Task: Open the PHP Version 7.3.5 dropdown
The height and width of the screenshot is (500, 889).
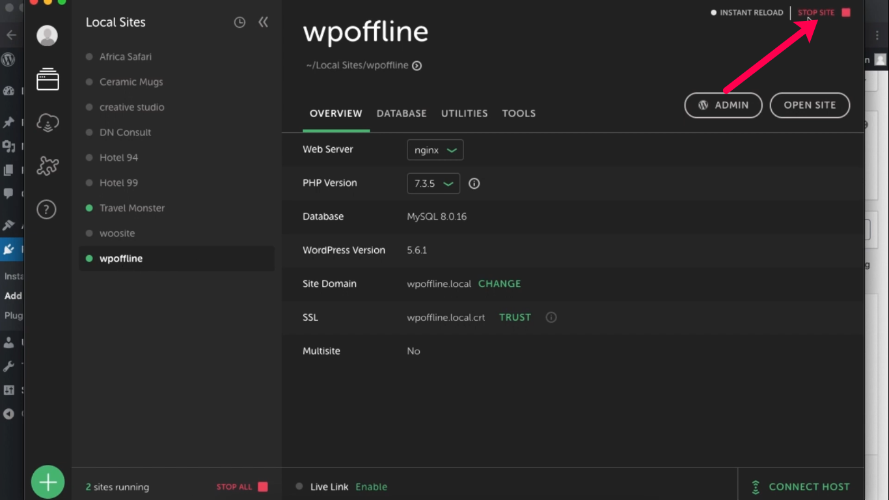Action: coord(433,184)
